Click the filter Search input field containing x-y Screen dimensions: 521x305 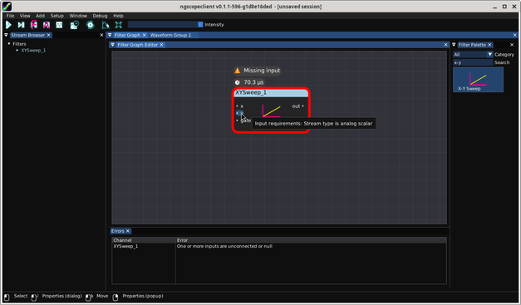[x=473, y=62]
